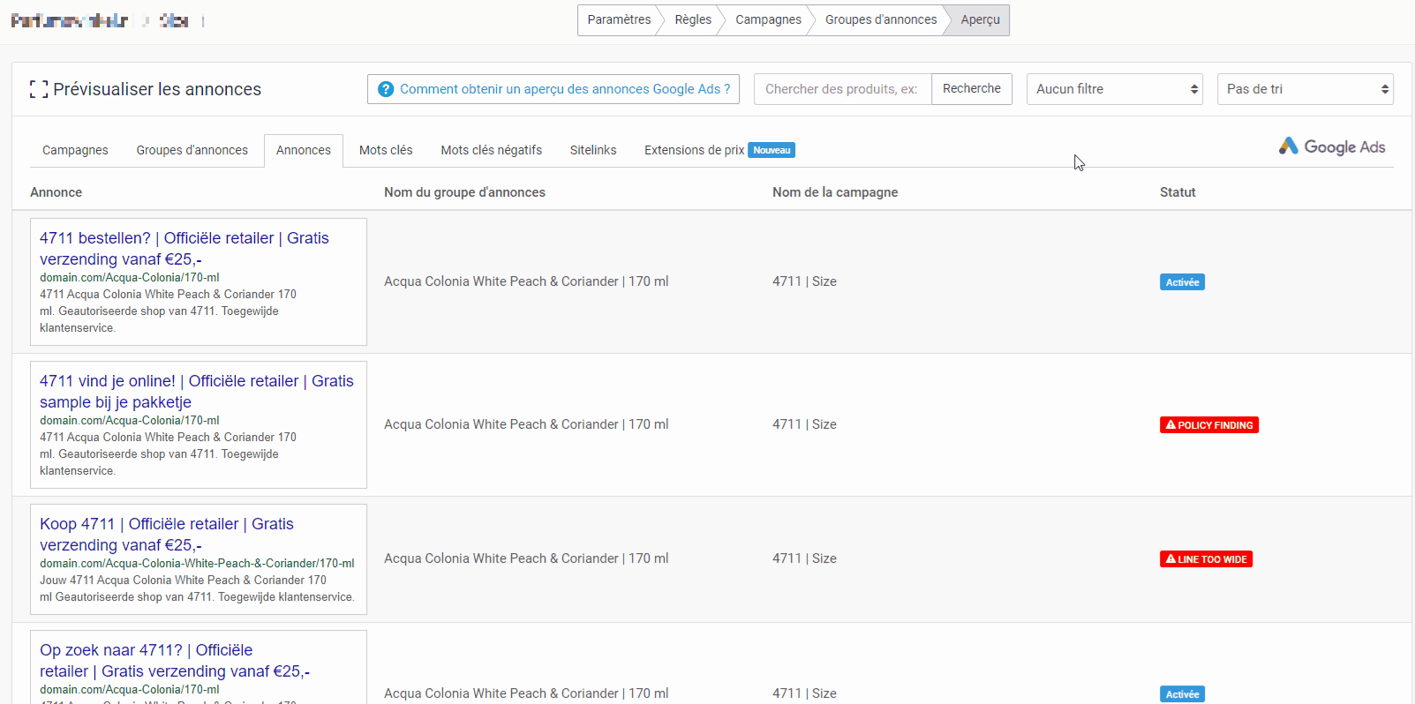
Task: Click the Statut column header
Action: (1178, 192)
